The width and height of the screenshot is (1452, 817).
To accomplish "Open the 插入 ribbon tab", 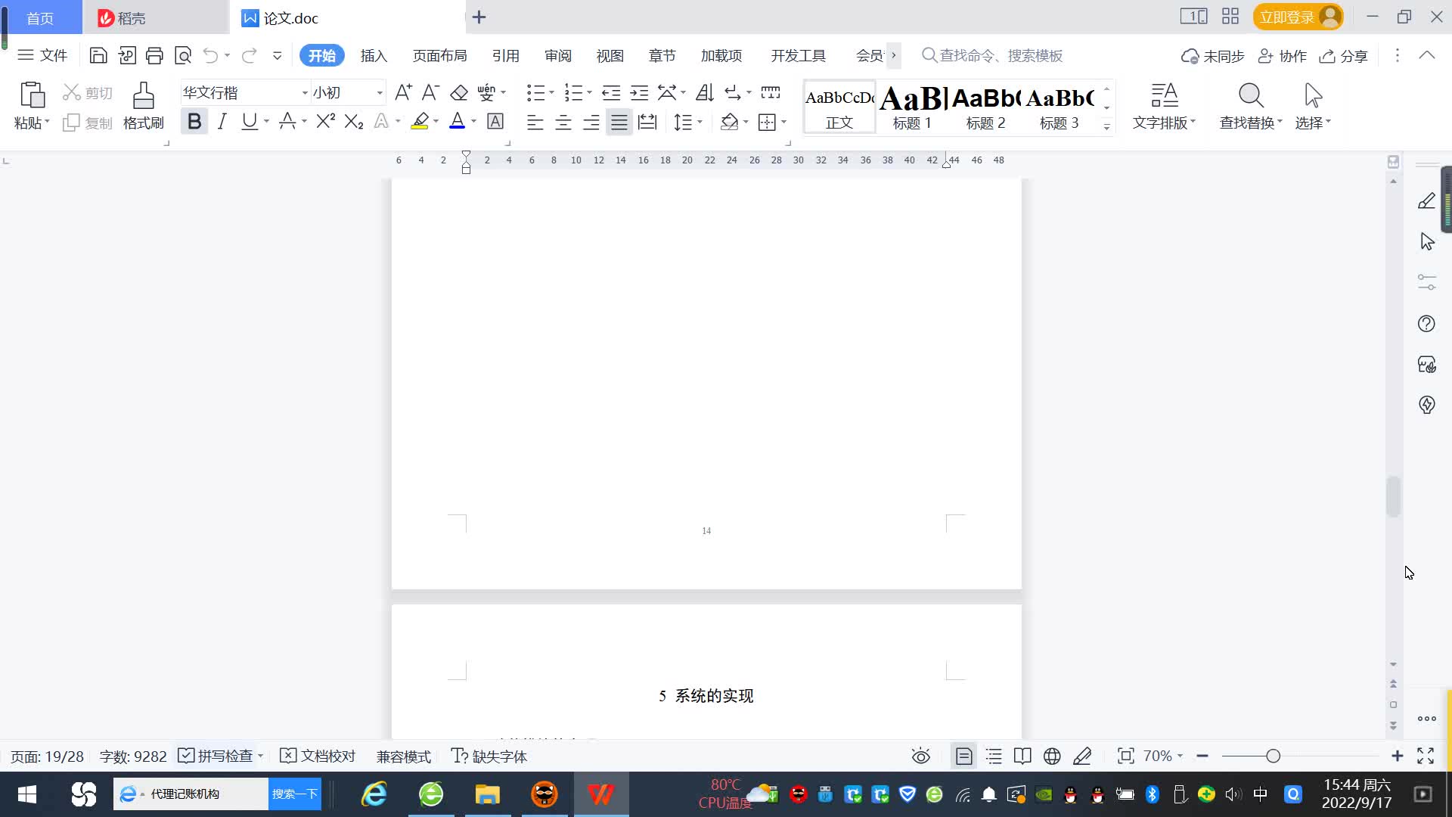I will coord(374,56).
